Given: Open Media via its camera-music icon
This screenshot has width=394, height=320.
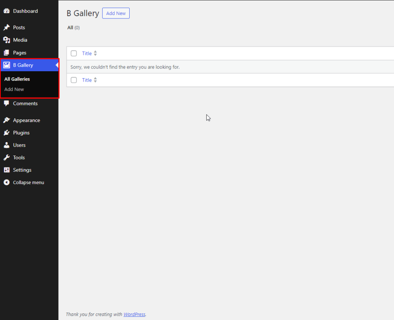Looking at the screenshot, I should tap(7, 40).
